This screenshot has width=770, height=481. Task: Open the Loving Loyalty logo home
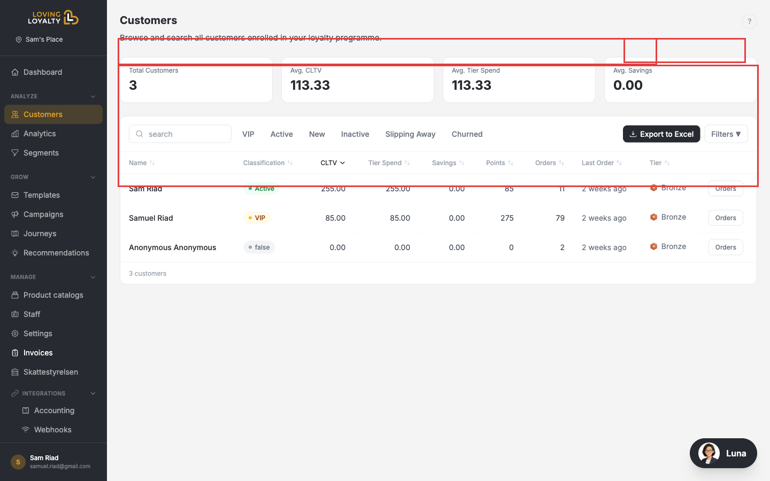pos(53,18)
